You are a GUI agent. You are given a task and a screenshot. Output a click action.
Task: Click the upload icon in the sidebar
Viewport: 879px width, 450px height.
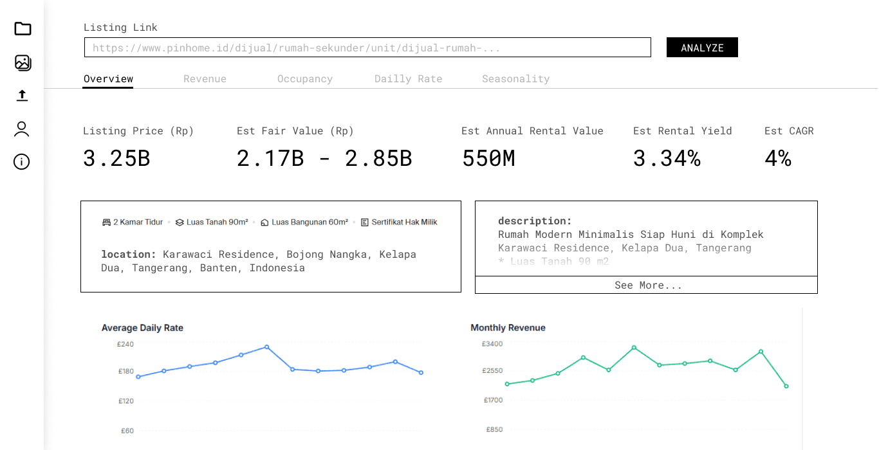[22, 94]
